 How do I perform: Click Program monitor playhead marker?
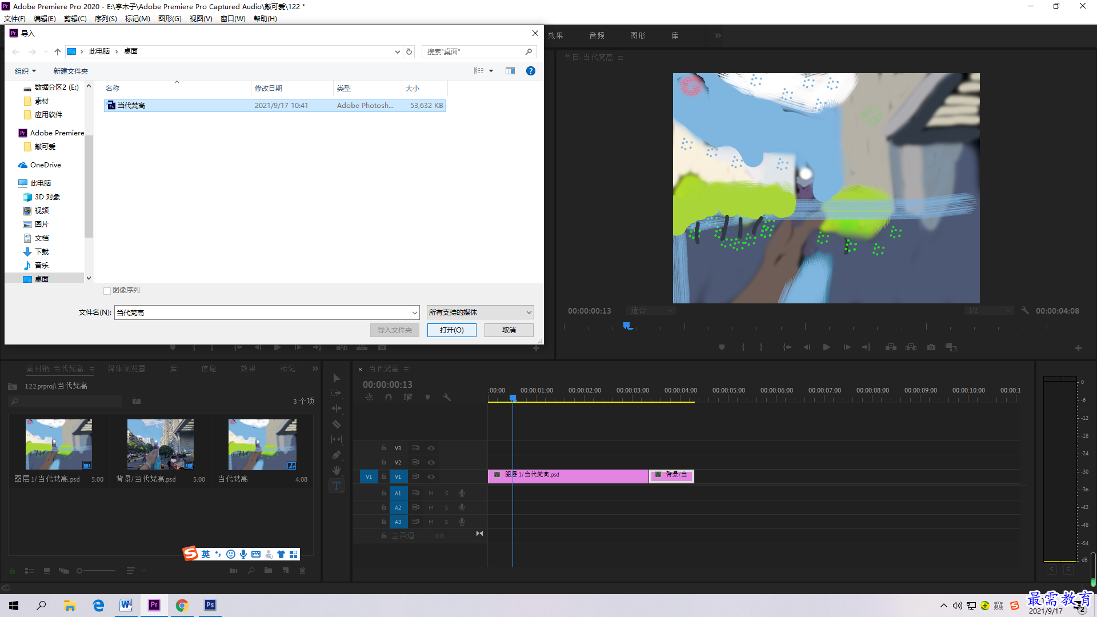627,326
